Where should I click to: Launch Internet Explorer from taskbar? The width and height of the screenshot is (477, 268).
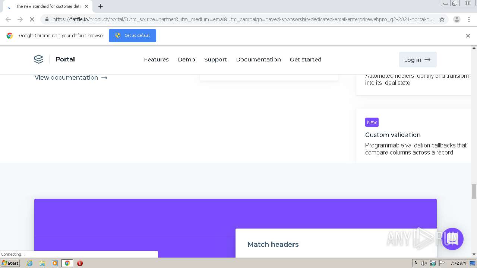point(30,263)
